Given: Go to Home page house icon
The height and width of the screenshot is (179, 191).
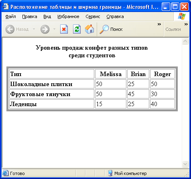Looking at the screenshot, I should 89,29.
